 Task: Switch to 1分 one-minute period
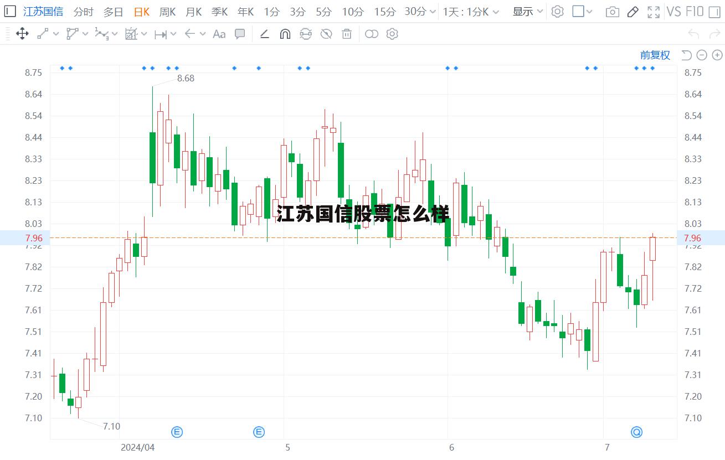coord(271,11)
